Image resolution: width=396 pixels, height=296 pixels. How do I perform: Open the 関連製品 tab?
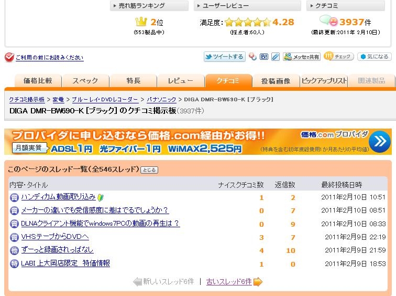pos(371,81)
